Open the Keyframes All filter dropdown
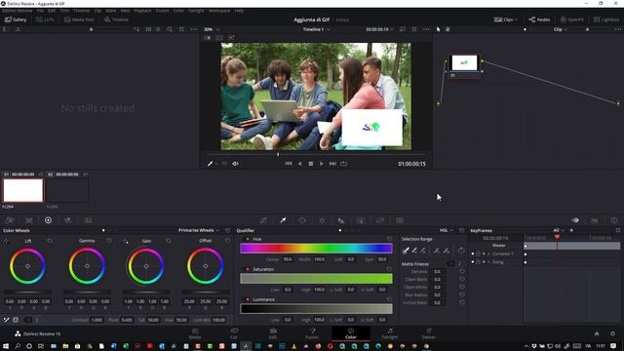The height and width of the screenshot is (351, 624). [x=559, y=230]
